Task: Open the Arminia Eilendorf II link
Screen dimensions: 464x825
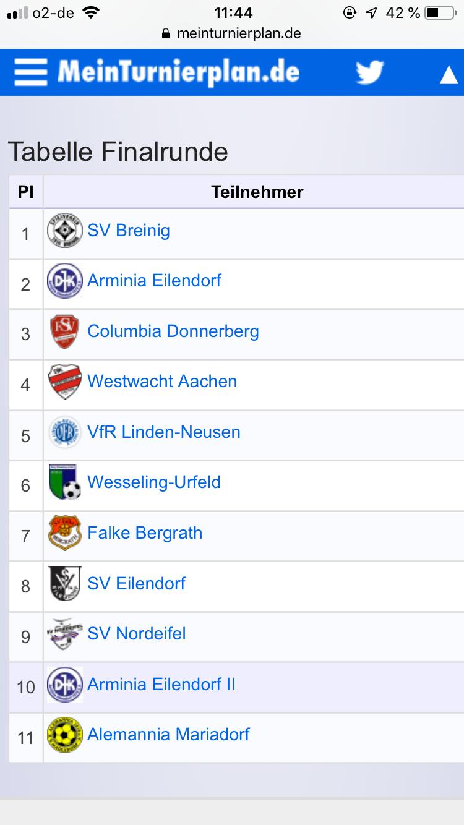Action: [x=161, y=685]
